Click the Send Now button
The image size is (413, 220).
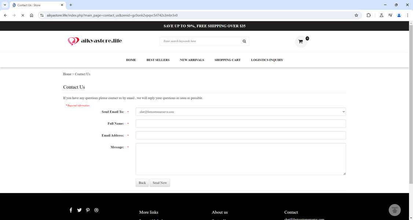(160, 183)
